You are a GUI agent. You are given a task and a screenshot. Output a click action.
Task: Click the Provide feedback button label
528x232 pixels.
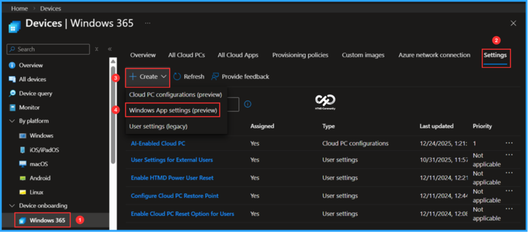245,77
